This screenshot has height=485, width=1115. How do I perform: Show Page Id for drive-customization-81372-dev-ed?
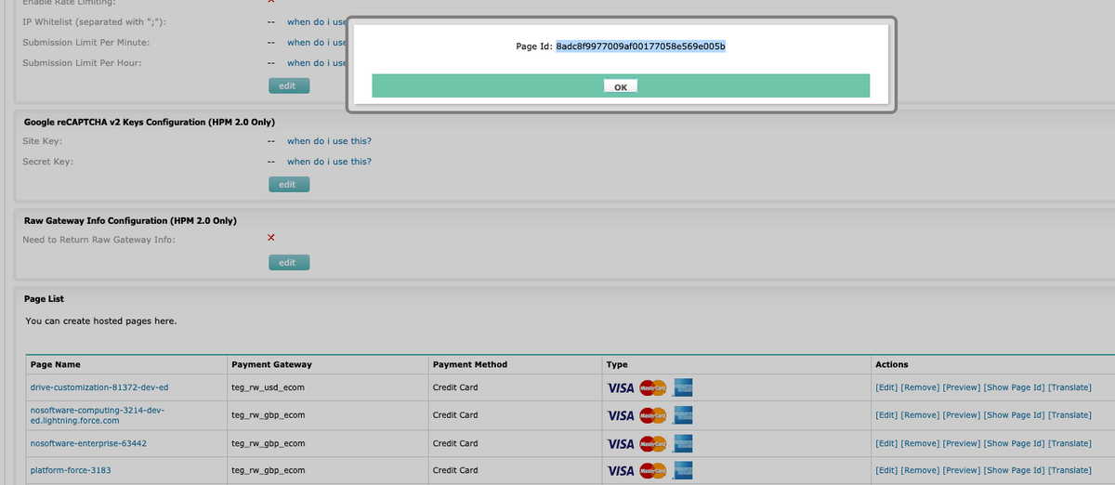tap(1015, 387)
